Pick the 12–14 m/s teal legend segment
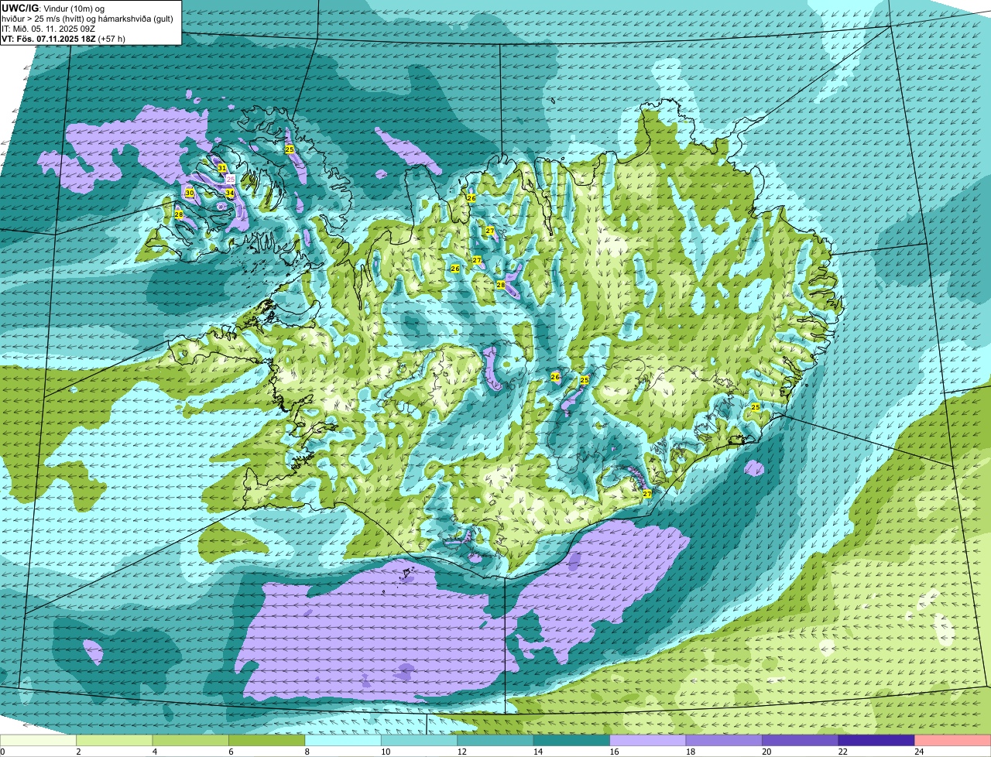 pyautogui.click(x=495, y=741)
